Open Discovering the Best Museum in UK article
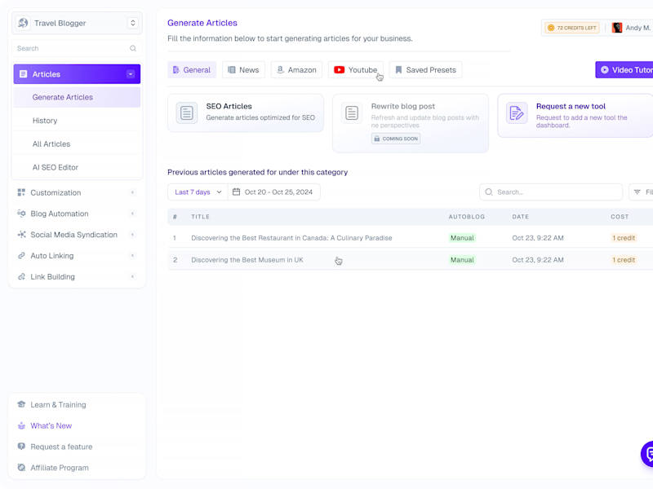 tap(247, 260)
